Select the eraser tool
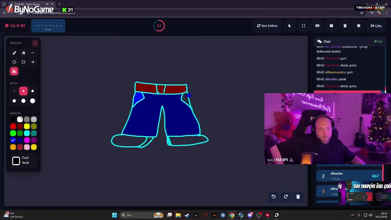This screenshot has height=220, width=391. click(23, 53)
